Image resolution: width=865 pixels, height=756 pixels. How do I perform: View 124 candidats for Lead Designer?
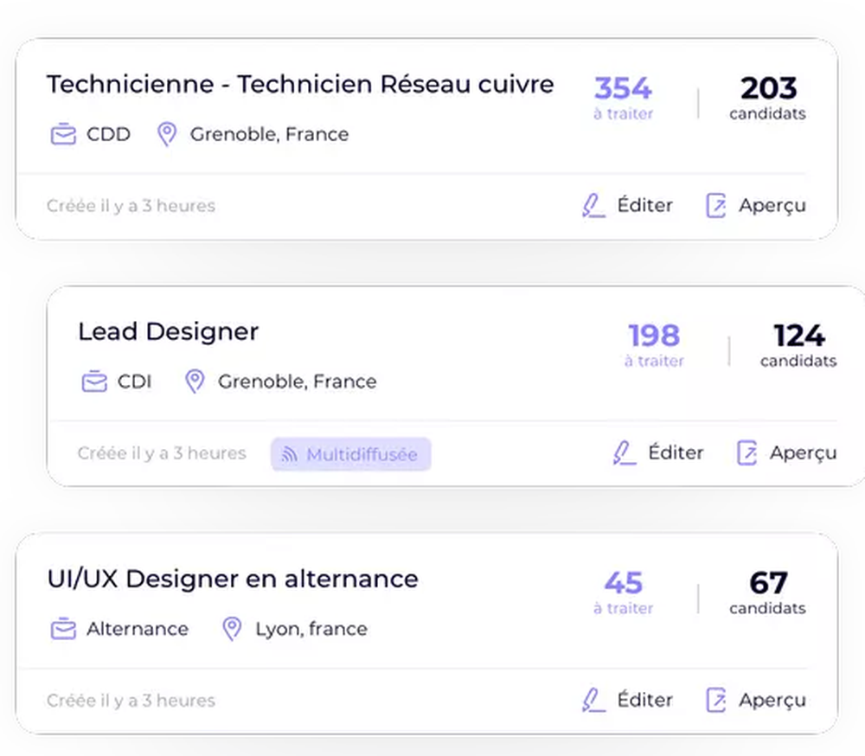(x=798, y=345)
